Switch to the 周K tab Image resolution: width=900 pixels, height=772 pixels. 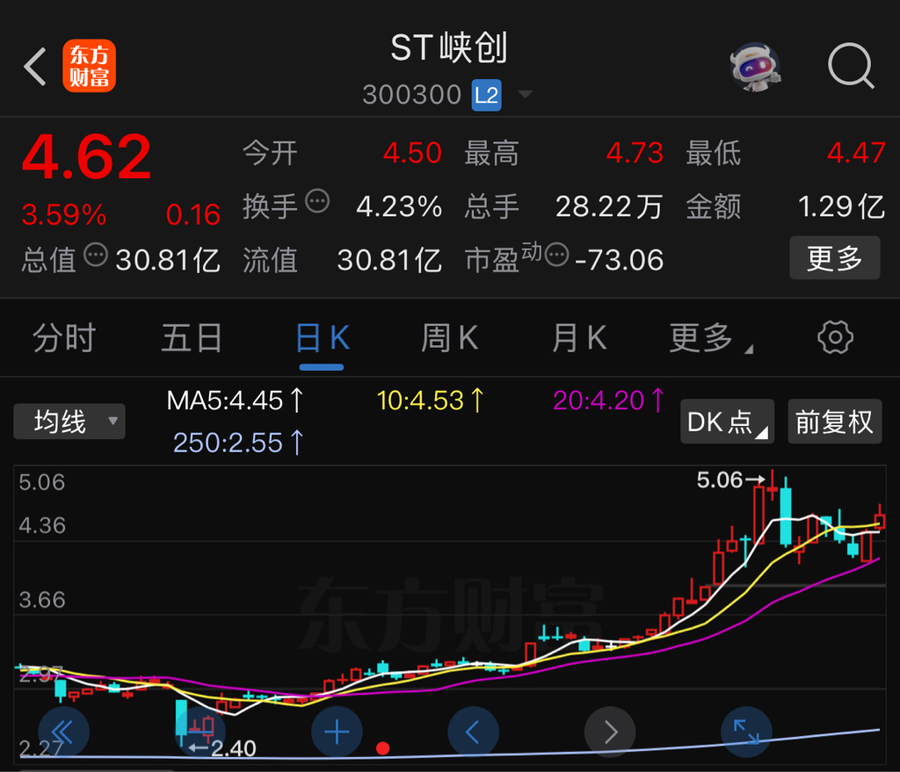point(450,338)
